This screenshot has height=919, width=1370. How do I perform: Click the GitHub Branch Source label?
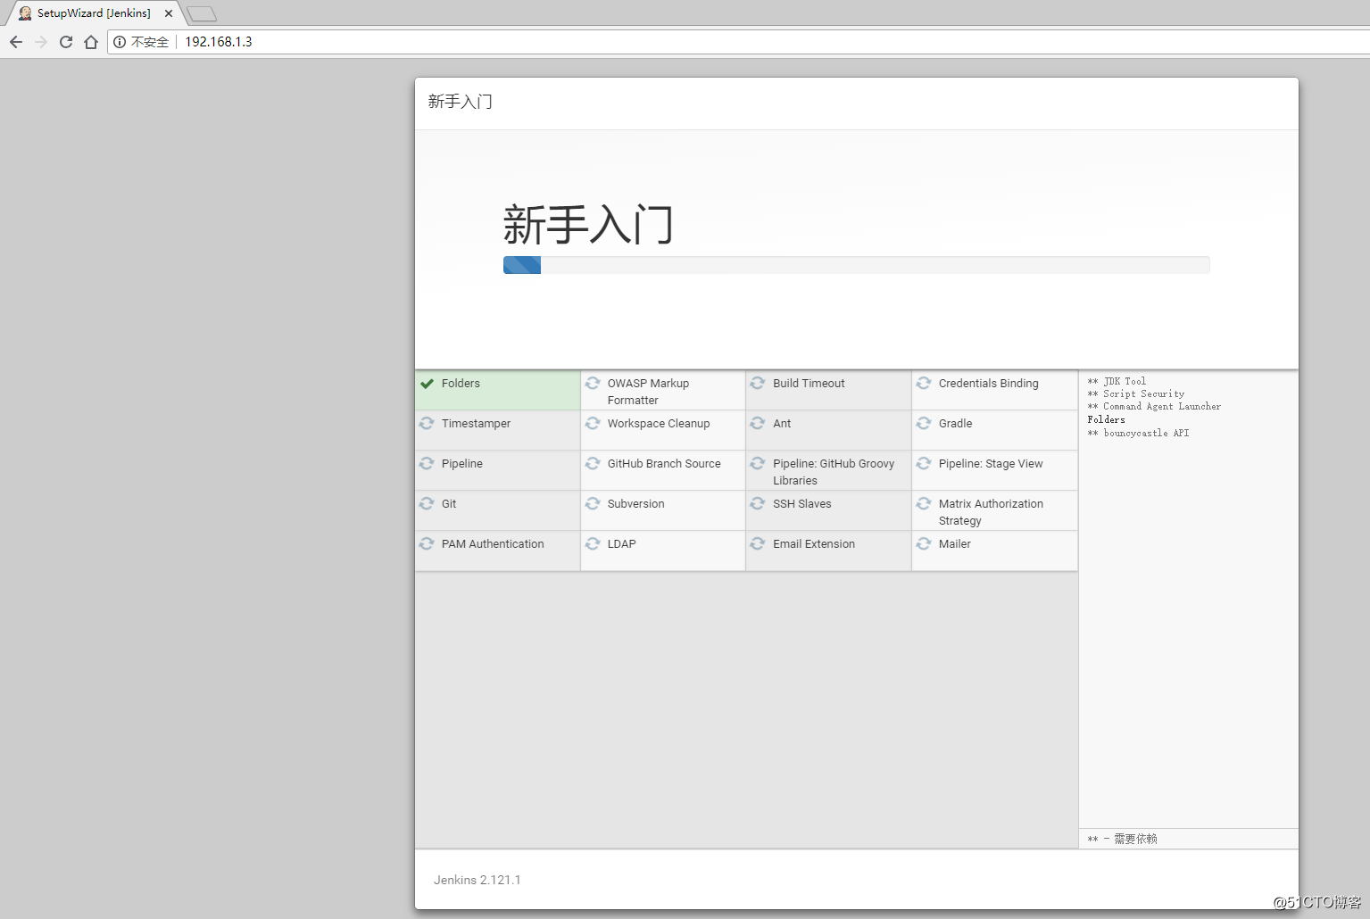tap(664, 464)
